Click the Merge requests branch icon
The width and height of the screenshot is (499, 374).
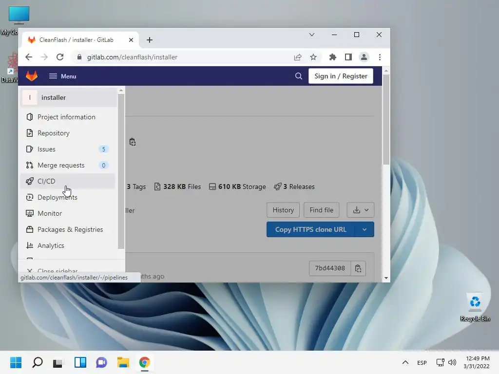pos(30,166)
